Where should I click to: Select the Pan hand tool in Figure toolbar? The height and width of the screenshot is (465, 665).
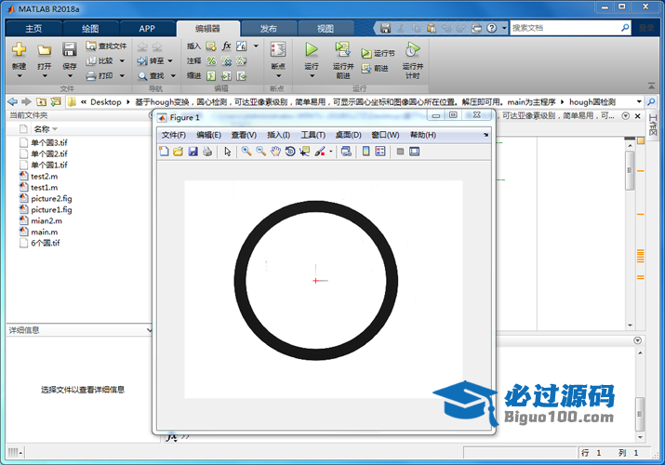tap(276, 152)
